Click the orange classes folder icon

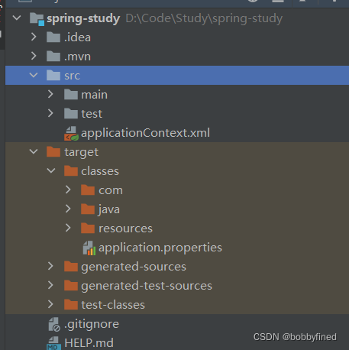click(71, 171)
